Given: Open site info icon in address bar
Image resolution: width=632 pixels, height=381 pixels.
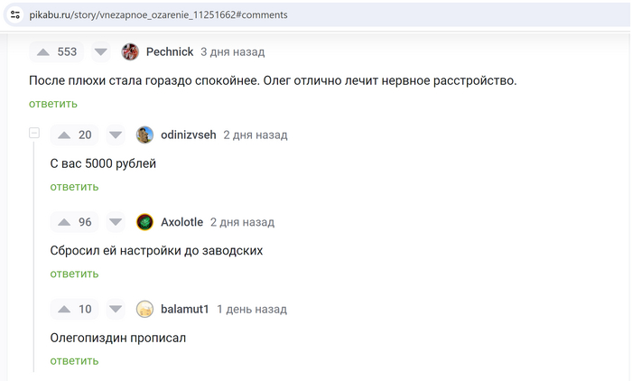Looking at the screenshot, I should pos(14,14).
